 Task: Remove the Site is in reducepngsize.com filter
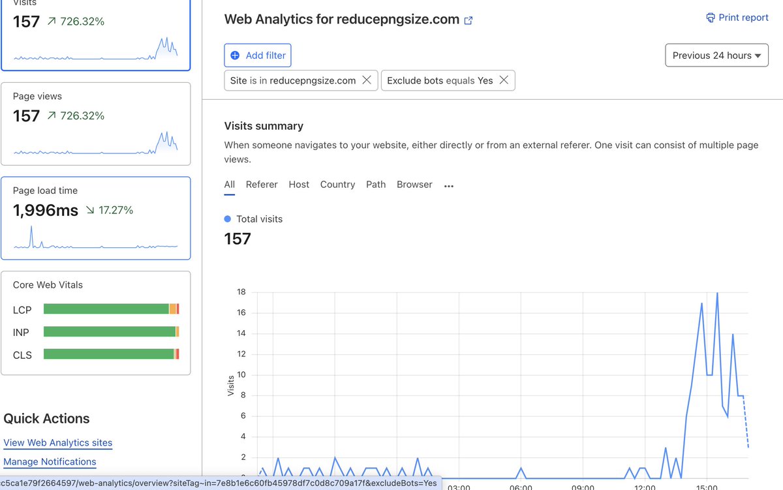point(367,80)
